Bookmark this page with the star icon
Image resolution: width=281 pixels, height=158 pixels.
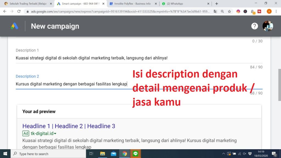pyautogui.click(x=229, y=12)
